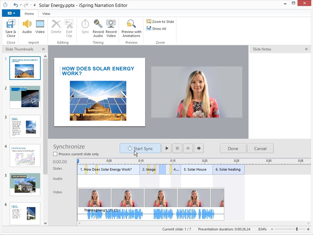Close the Slide Notes panel
This screenshot has height=235, width=313.
click(x=306, y=49)
